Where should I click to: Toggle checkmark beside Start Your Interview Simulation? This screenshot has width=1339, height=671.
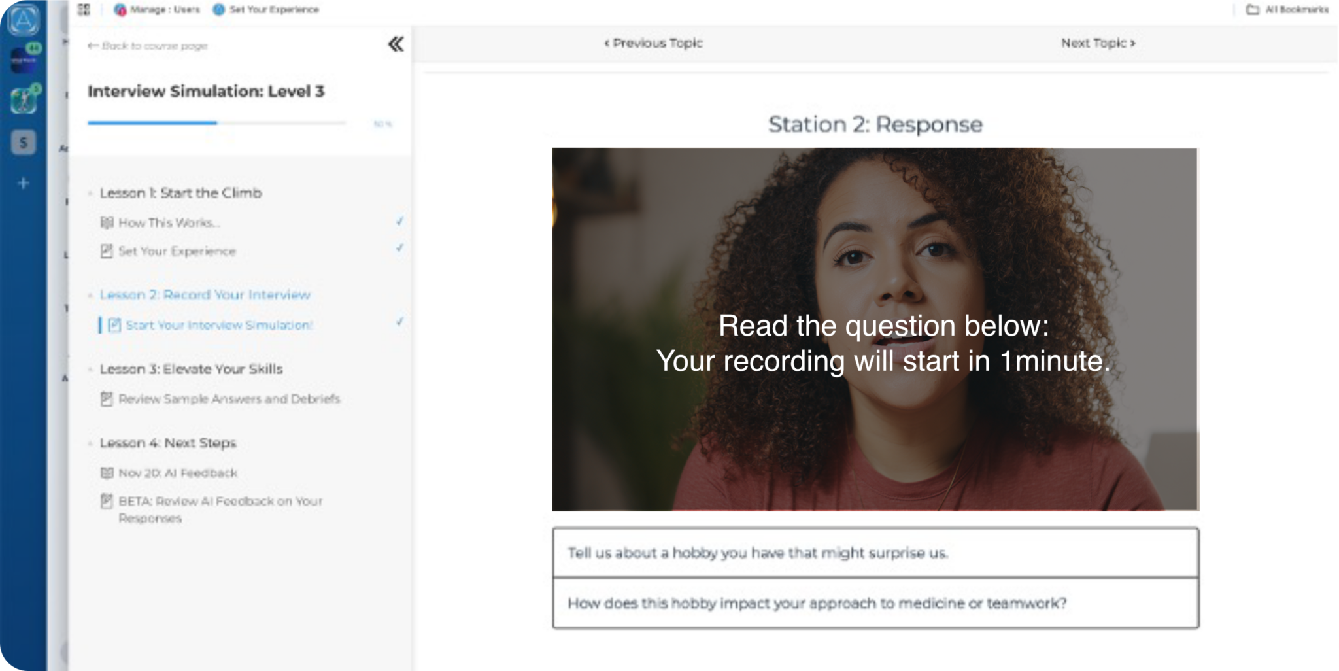399,322
